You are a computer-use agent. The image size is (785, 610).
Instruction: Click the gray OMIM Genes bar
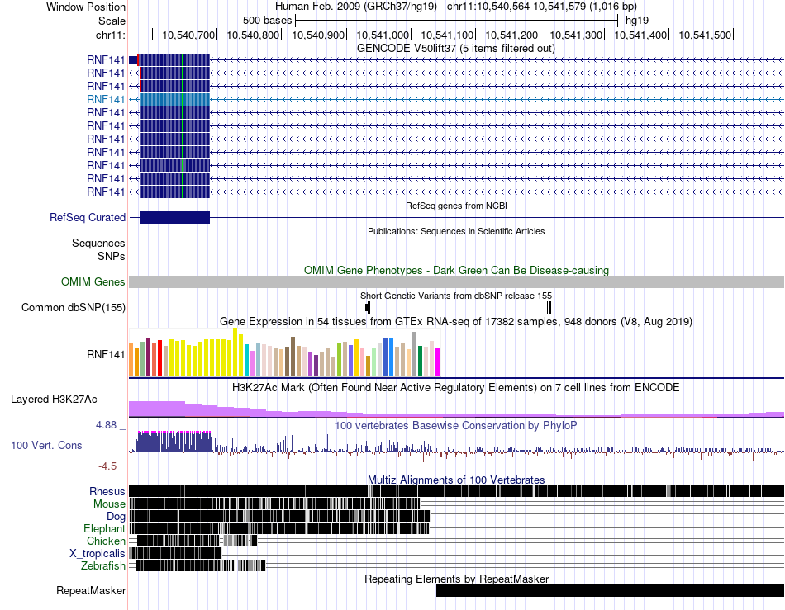coord(456,281)
